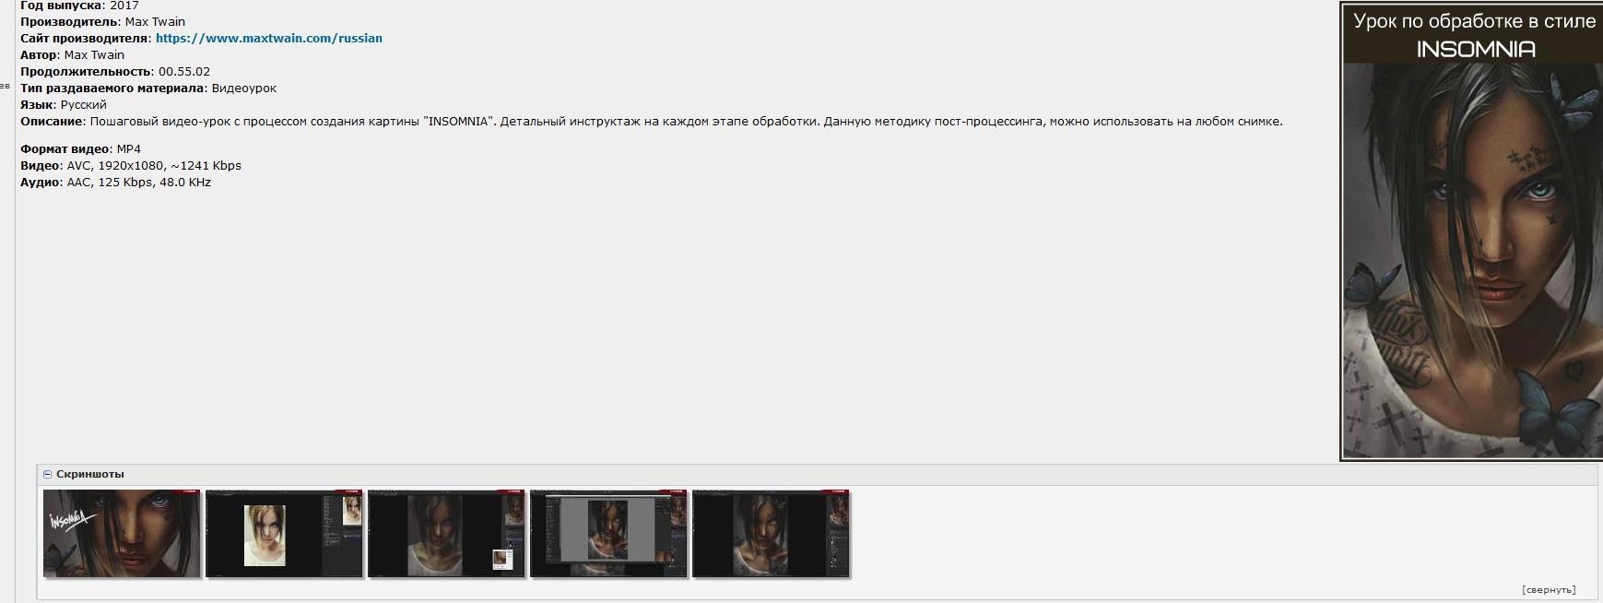
Task: Click the 'Год выпуска: 2017' line
Action: coord(79,6)
